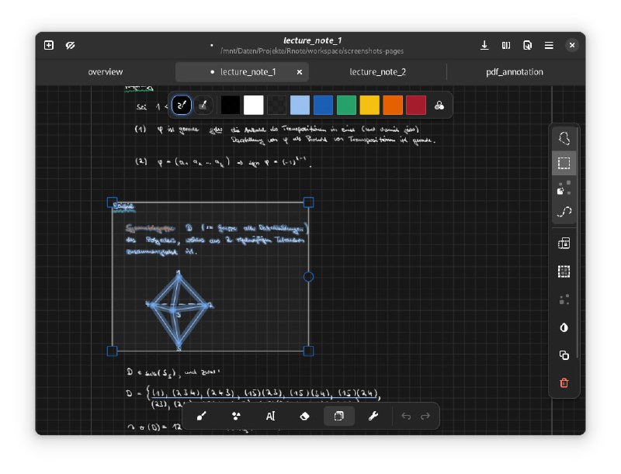Open the save document download menu
The image size is (621, 474).
(x=484, y=46)
